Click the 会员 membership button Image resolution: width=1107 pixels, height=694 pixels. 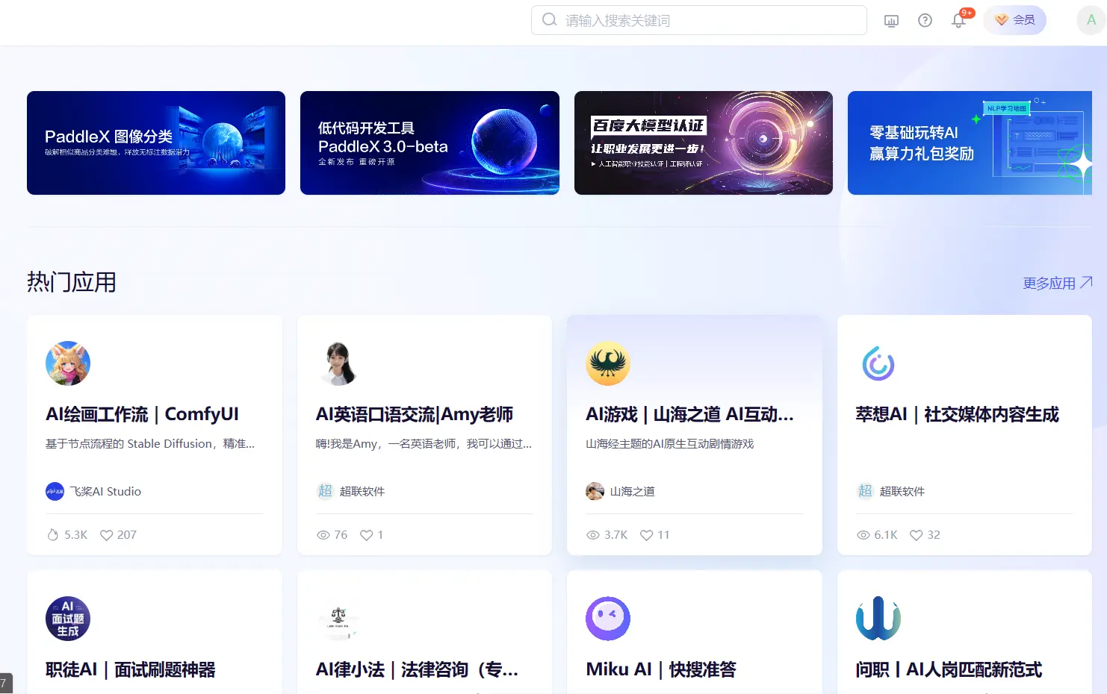click(x=1014, y=20)
